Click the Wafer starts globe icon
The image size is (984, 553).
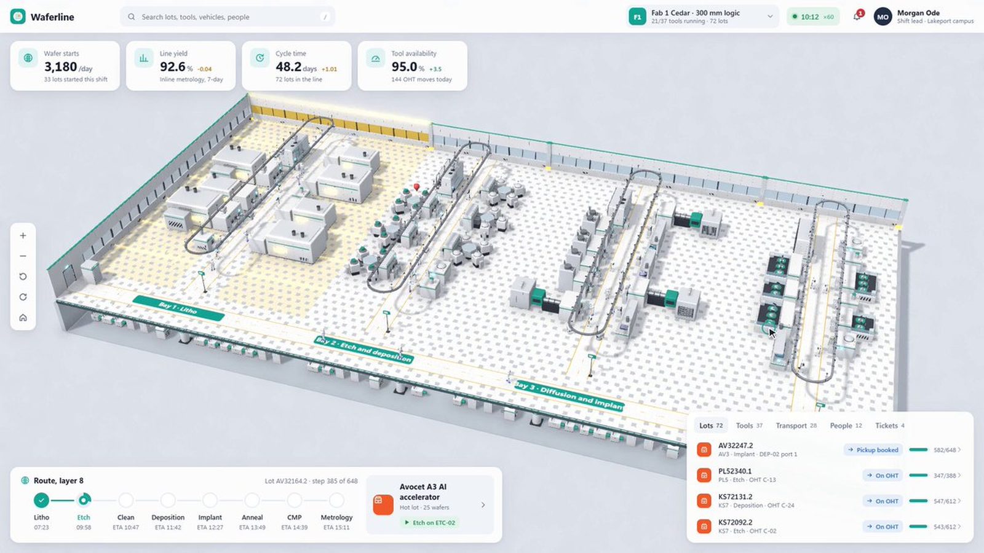click(x=28, y=58)
